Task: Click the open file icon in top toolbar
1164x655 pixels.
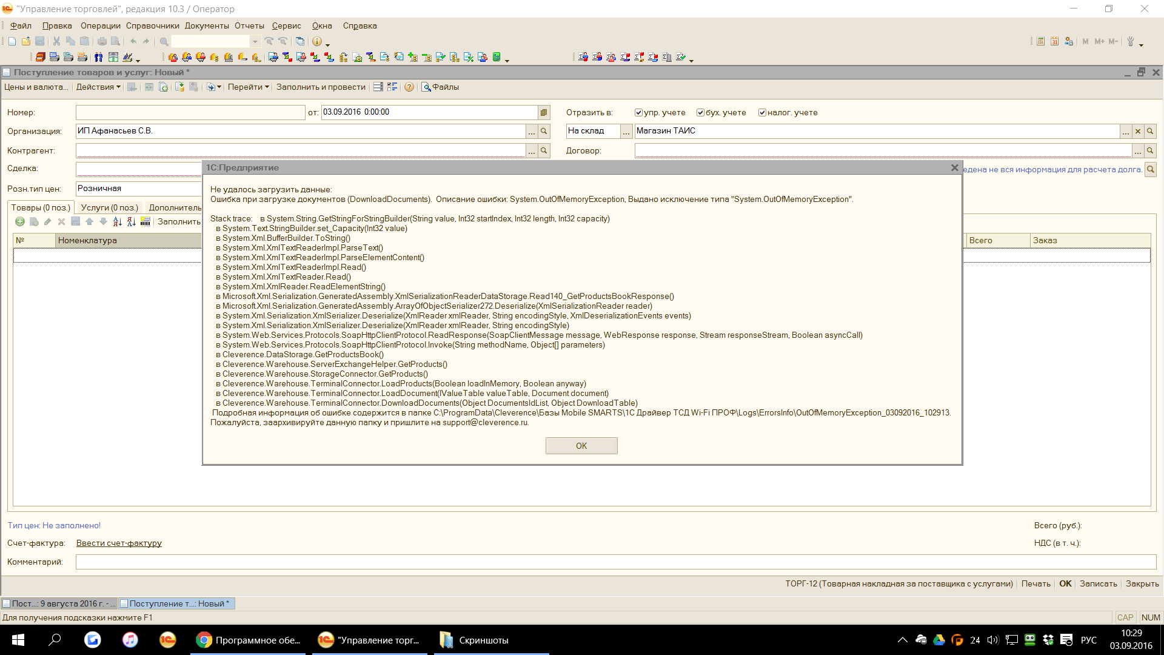Action: tap(26, 41)
